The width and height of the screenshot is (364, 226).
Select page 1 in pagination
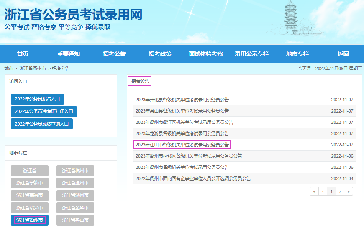331,191
